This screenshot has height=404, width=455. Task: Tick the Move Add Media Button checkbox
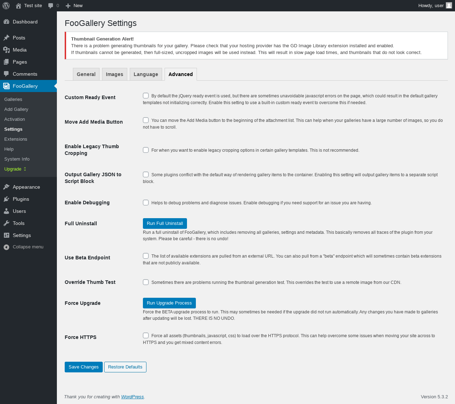click(x=146, y=120)
